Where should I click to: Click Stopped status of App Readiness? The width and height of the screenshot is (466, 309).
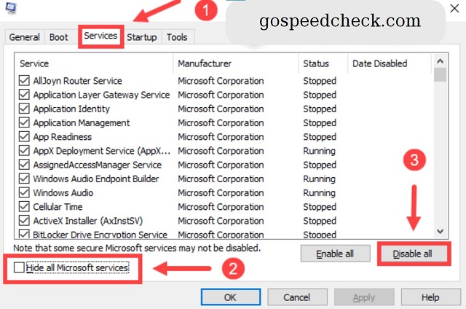click(320, 136)
